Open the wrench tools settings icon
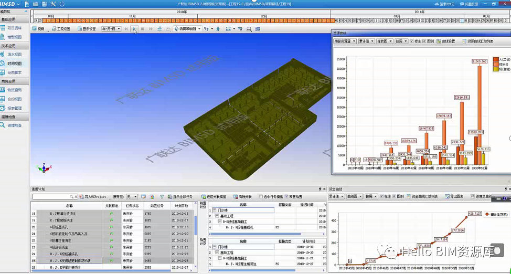The width and height of the screenshot is (511, 274). (53, 4)
